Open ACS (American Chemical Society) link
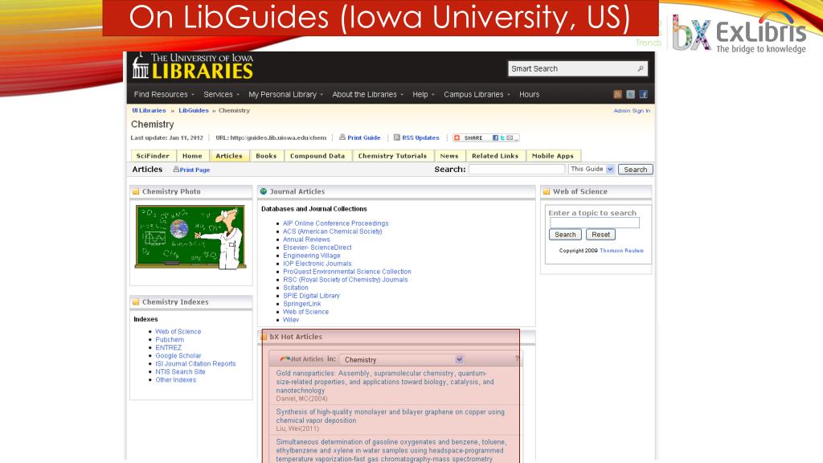This screenshot has width=823, height=463. click(x=332, y=231)
